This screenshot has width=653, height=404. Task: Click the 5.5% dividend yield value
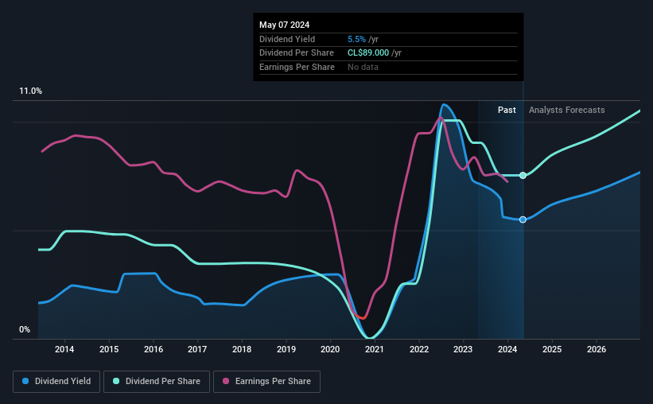tap(356, 39)
